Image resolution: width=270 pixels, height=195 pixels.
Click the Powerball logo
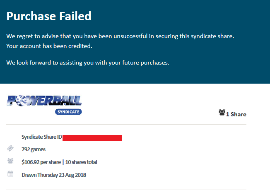[x=44, y=101]
